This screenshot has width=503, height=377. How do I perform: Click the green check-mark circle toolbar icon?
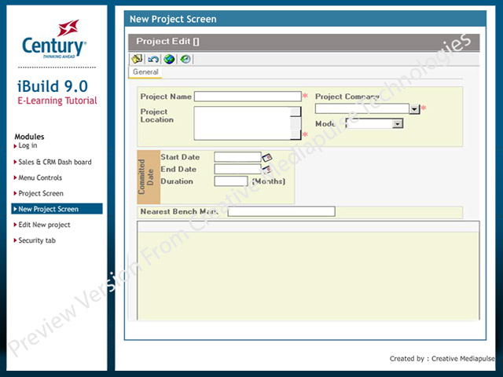185,59
